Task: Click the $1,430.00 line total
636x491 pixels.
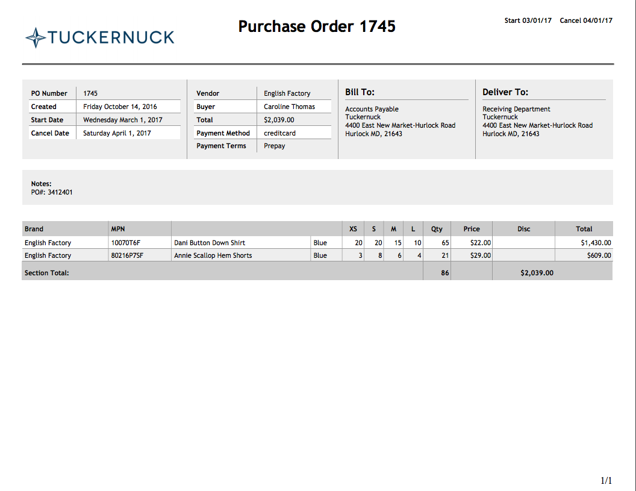Action: click(x=595, y=243)
